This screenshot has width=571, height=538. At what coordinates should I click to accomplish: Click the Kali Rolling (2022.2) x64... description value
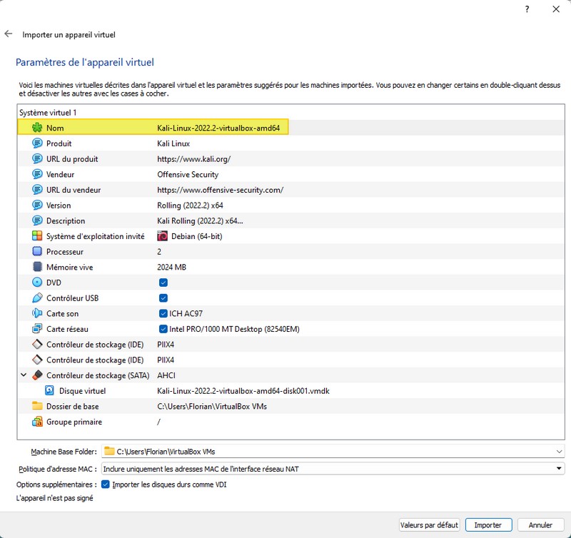tap(200, 221)
